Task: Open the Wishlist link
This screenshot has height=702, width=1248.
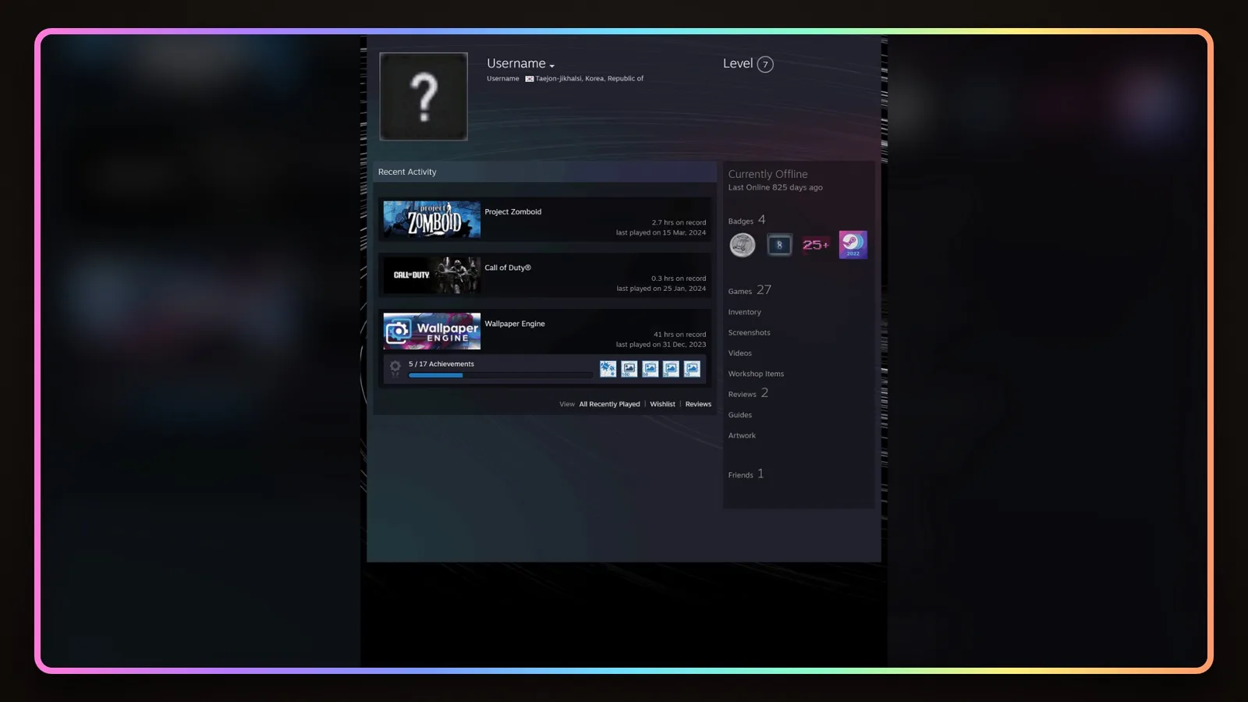Action: (x=663, y=404)
